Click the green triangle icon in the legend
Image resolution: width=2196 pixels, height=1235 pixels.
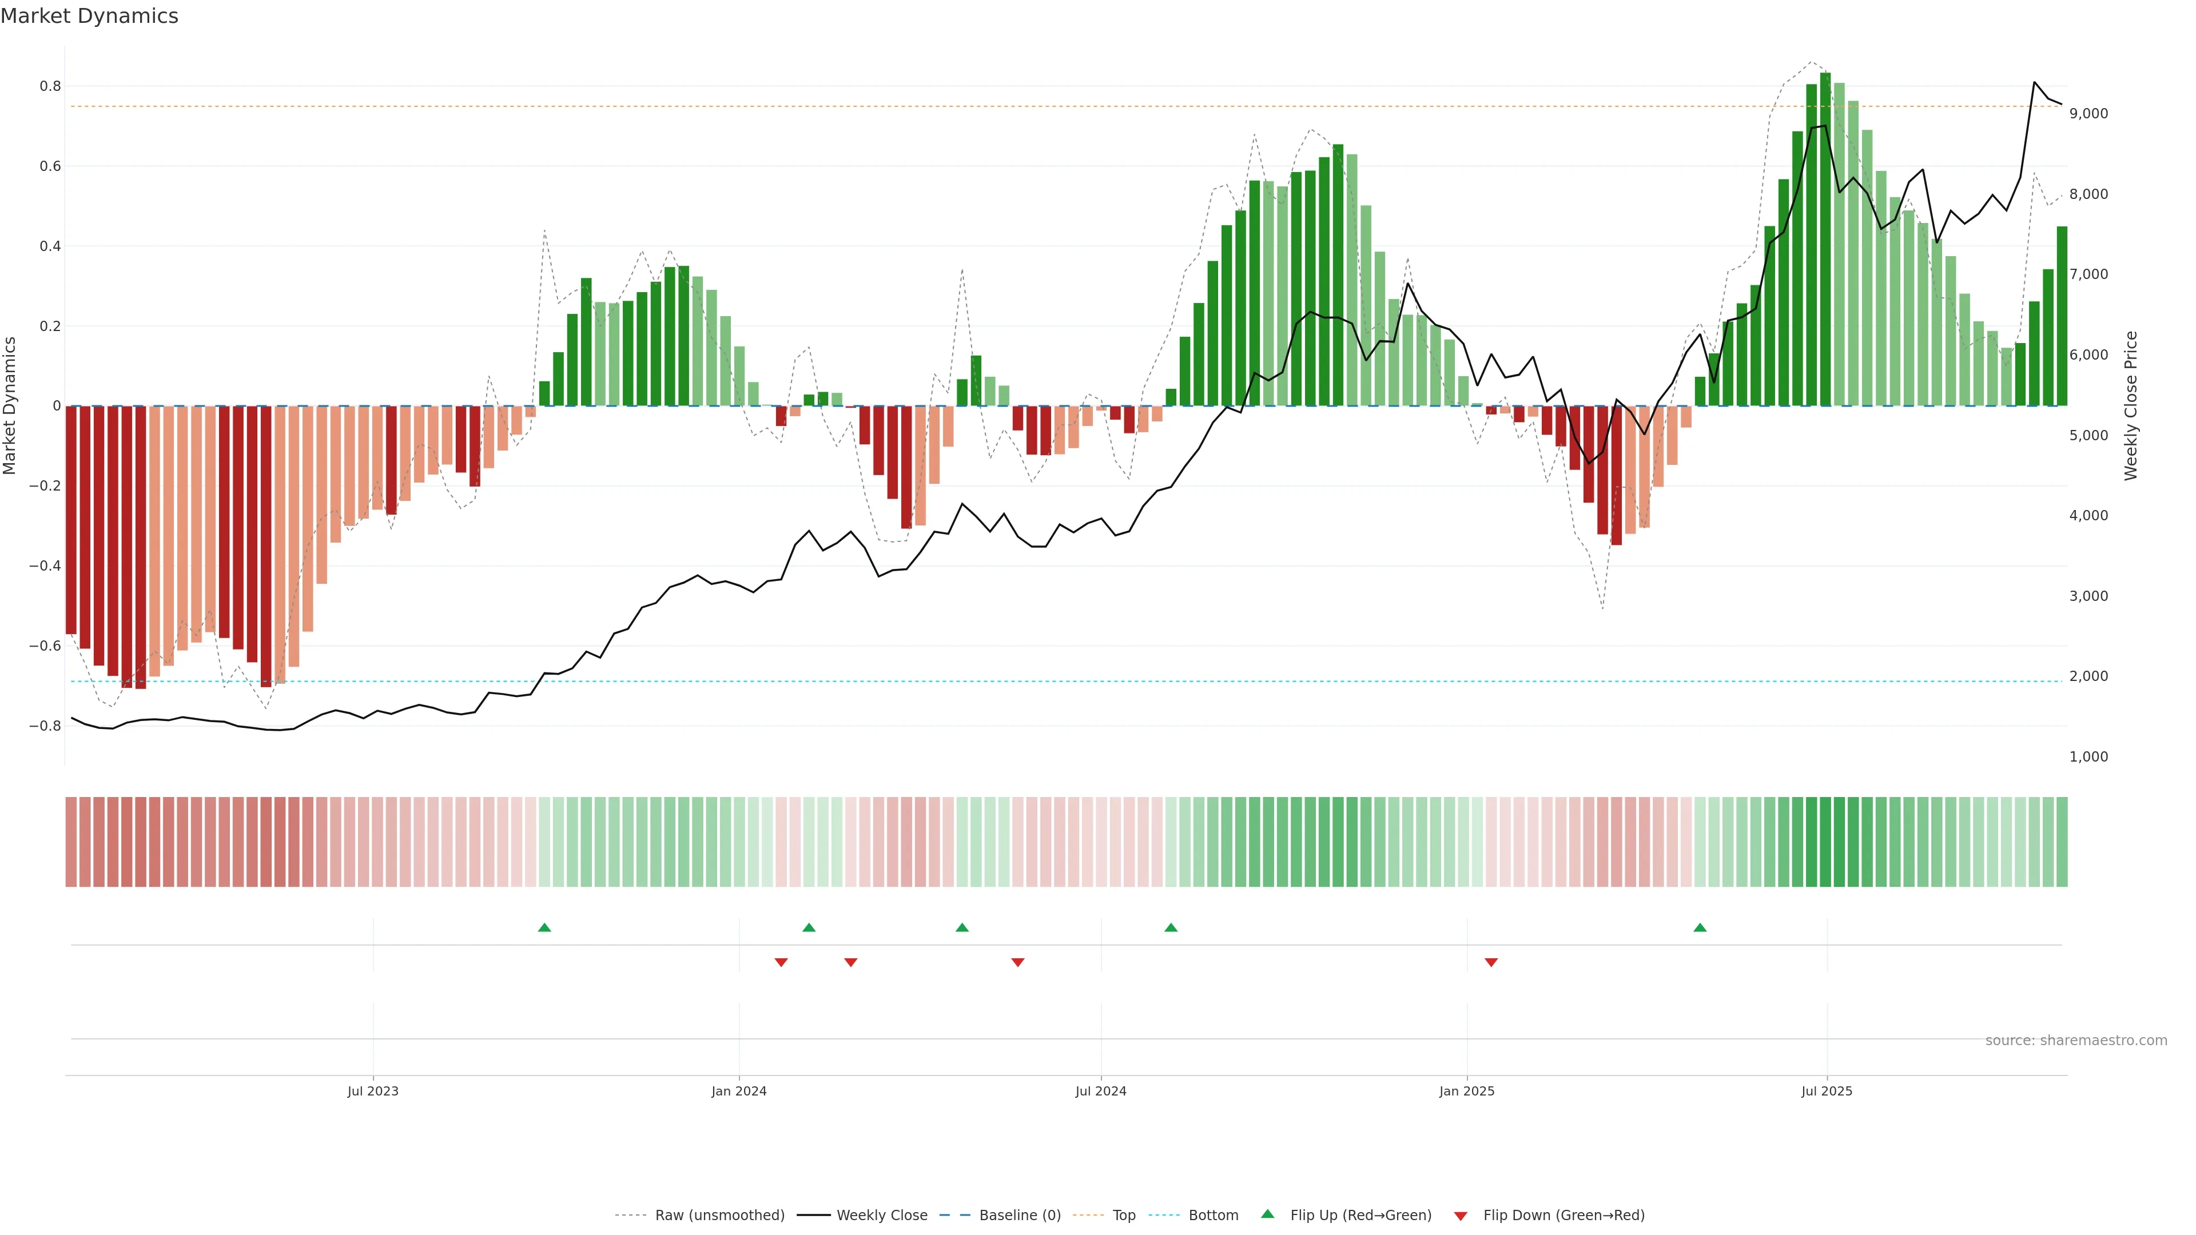(x=1268, y=1214)
